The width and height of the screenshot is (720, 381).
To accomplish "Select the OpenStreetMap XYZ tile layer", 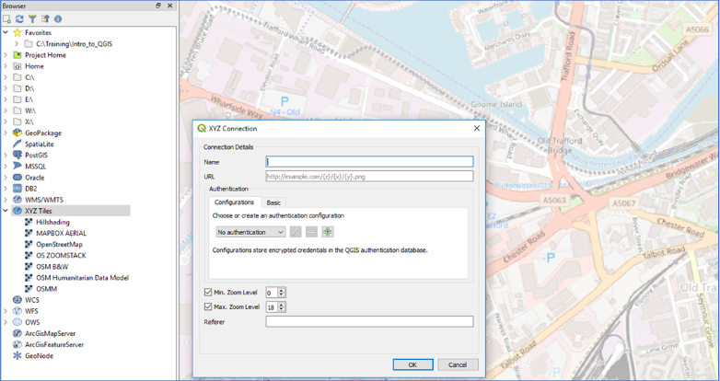I will tap(59, 244).
